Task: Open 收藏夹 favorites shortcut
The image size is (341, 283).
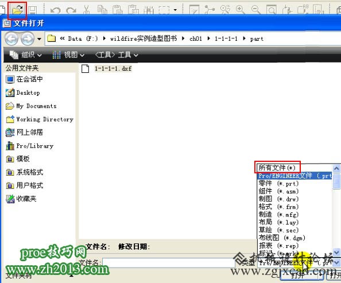Action: click(21, 199)
